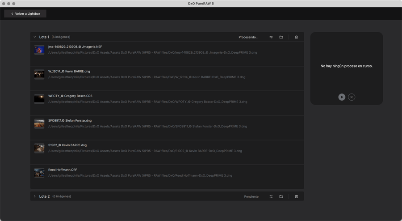Collapse the Lote 1 batch list
The width and height of the screenshot is (402, 221).
tap(35, 37)
